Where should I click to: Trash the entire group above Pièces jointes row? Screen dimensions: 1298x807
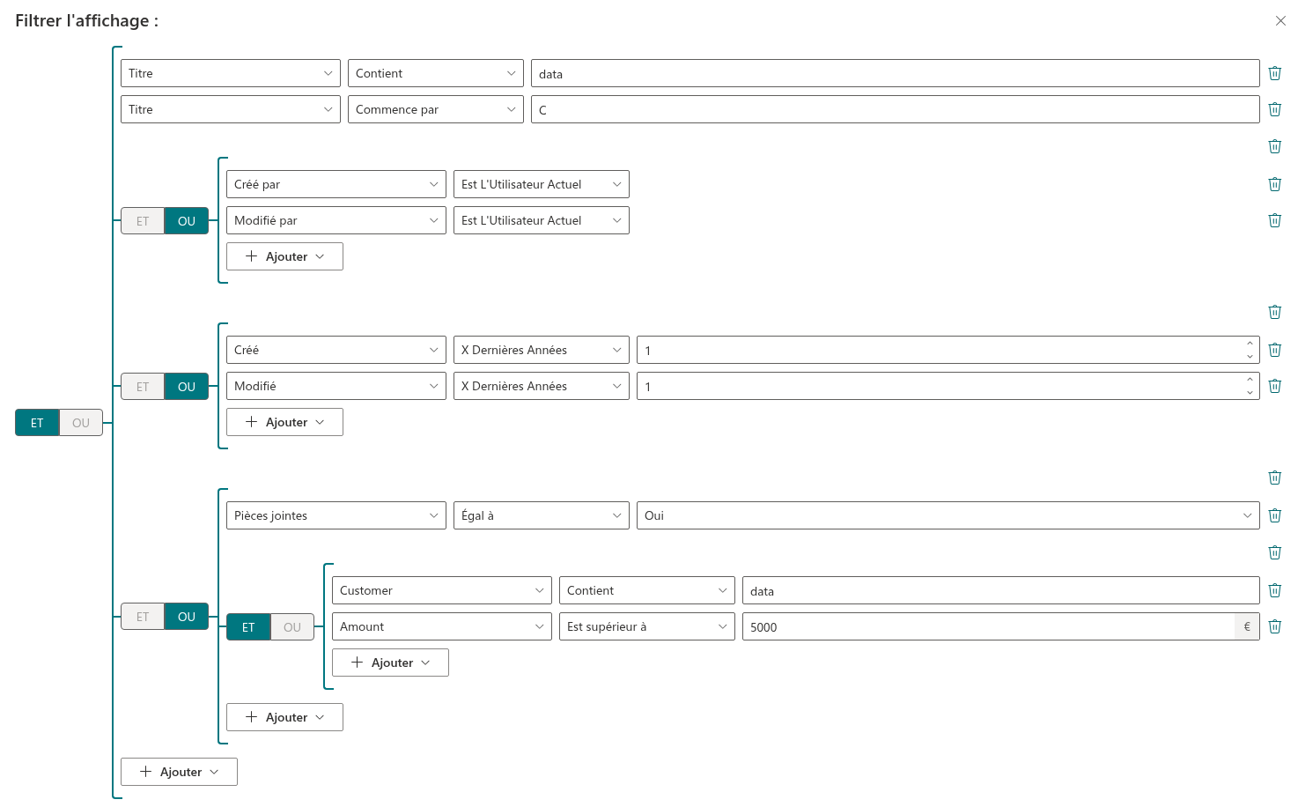pyautogui.click(x=1274, y=478)
